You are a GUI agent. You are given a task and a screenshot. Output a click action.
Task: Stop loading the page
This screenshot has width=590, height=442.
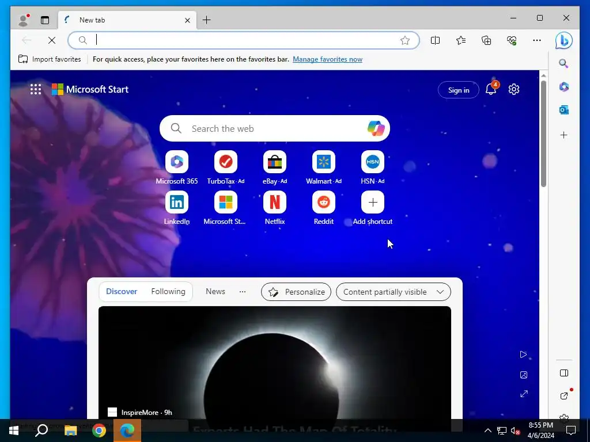point(52,40)
